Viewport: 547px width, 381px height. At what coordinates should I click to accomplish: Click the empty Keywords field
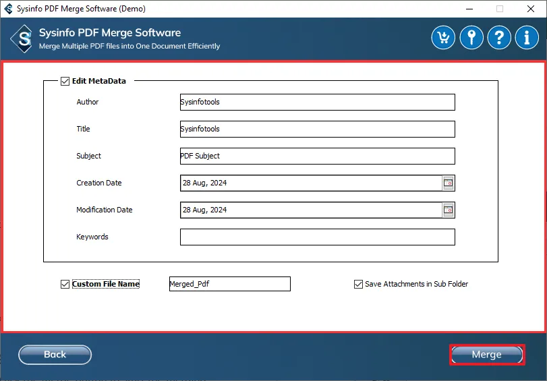click(x=317, y=237)
